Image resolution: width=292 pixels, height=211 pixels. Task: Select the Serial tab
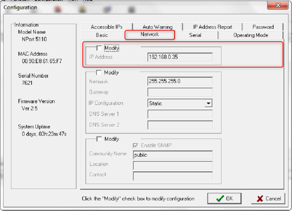click(195, 35)
